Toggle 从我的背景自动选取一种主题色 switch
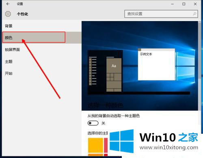 click(x=93, y=123)
